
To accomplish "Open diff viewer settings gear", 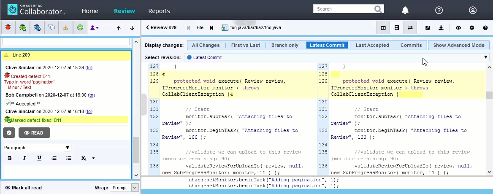I will click(472, 28).
